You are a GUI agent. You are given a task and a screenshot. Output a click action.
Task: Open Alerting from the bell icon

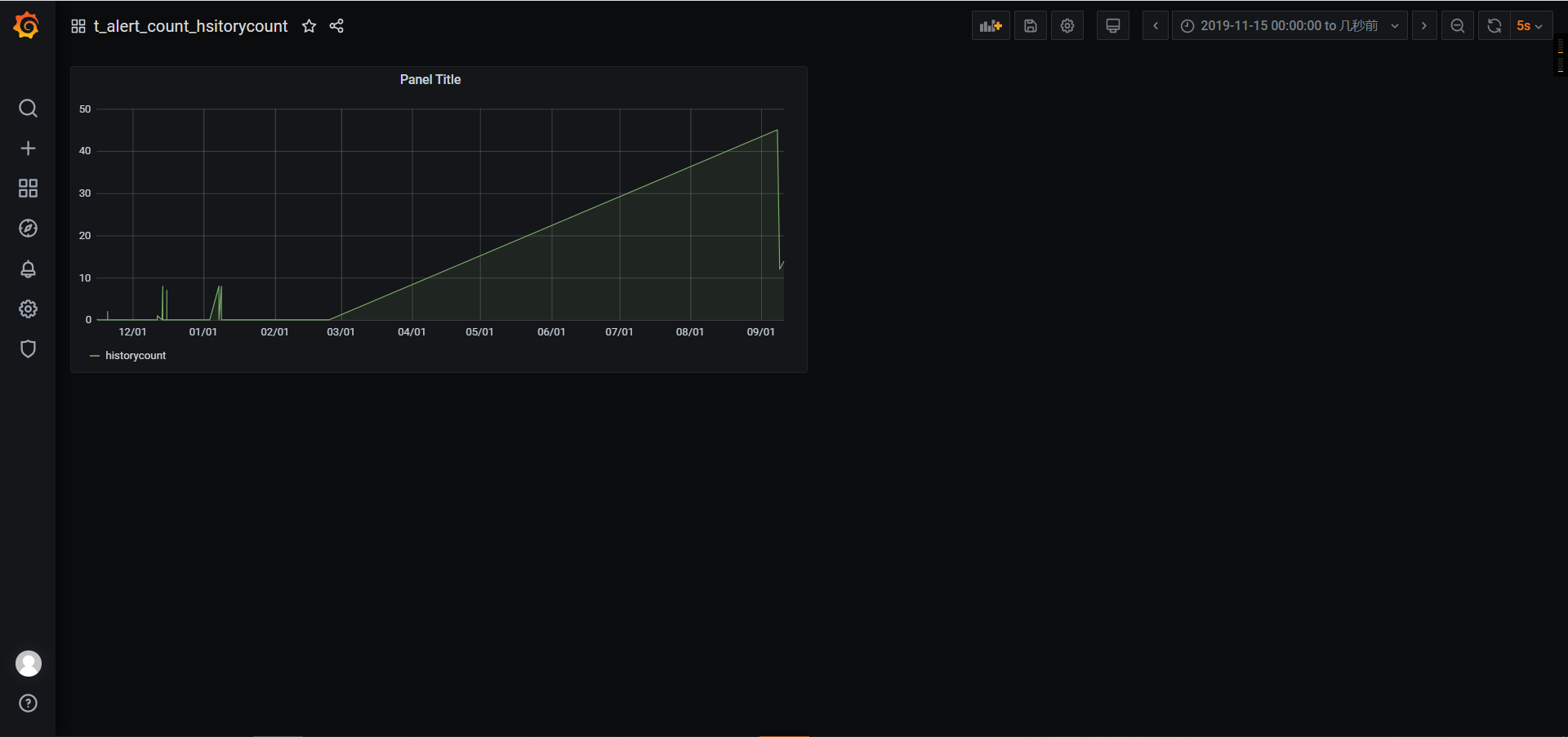pyautogui.click(x=28, y=269)
